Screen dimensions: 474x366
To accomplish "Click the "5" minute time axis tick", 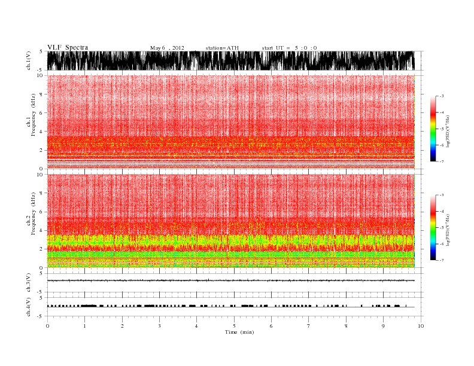I will 234,326.
